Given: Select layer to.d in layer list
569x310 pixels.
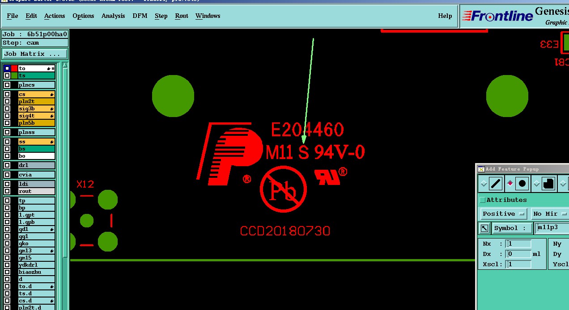Looking at the screenshot, I should click(x=36, y=286).
